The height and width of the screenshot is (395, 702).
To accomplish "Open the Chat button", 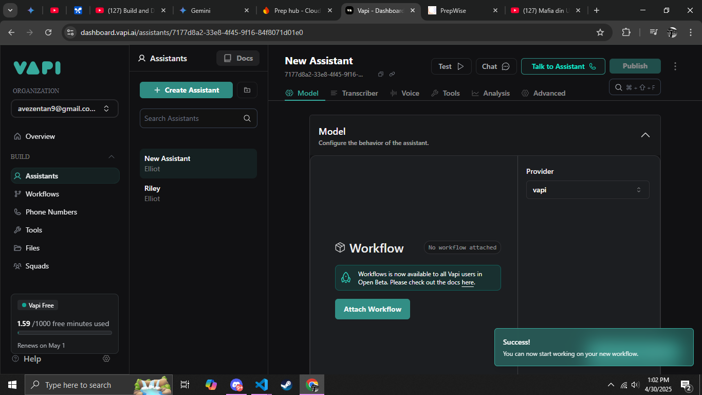I will (x=496, y=66).
